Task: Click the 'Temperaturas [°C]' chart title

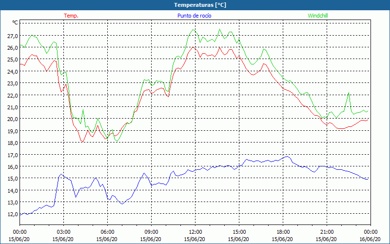Action: (200, 5)
